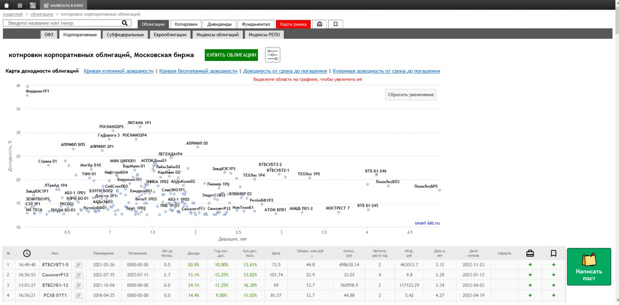Viewport: 619px width, 305px height.
Task: Open the Карта рынка tab
Action: [x=293, y=24]
